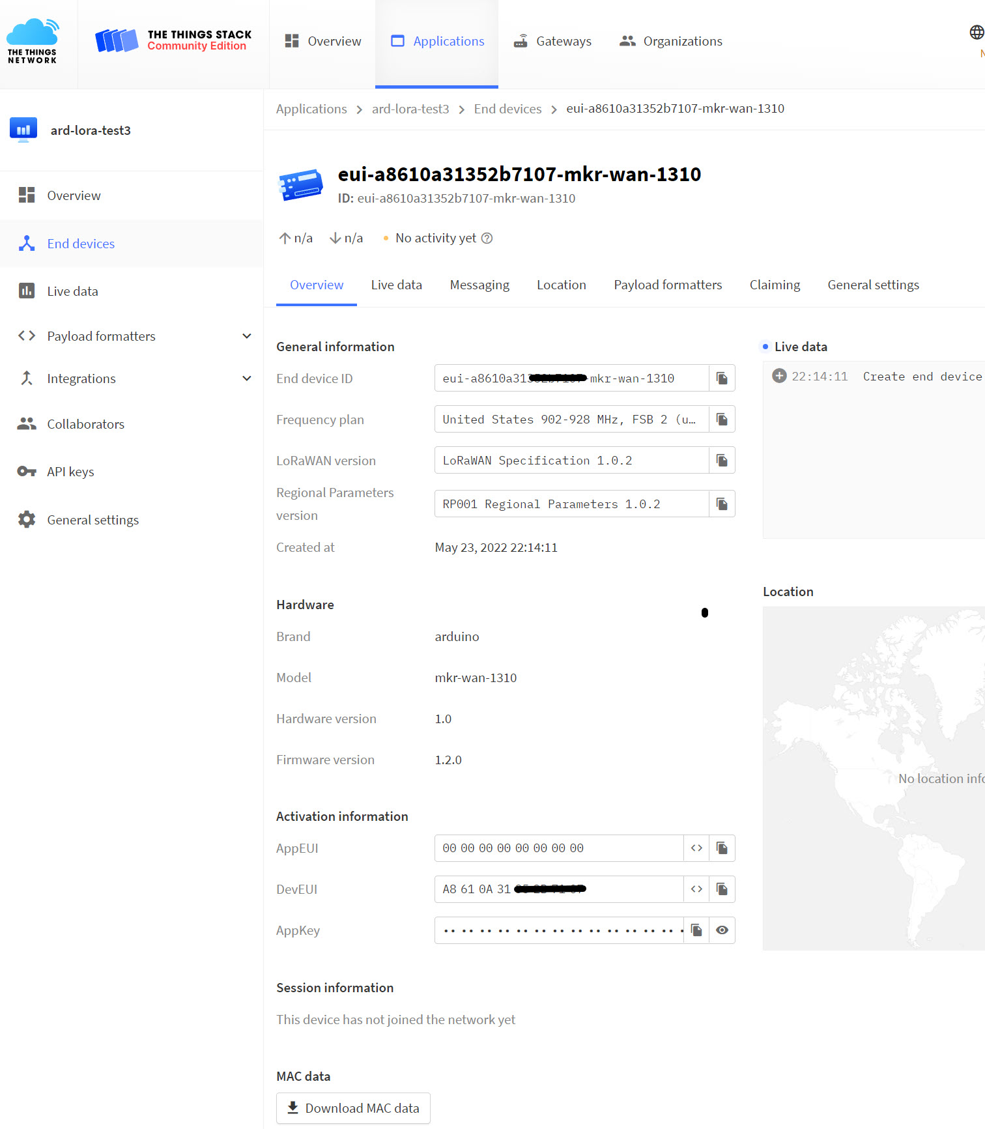The height and width of the screenshot is (1129, 985).
Task: Click the Location map preview
Action: [x=874, y=779]
